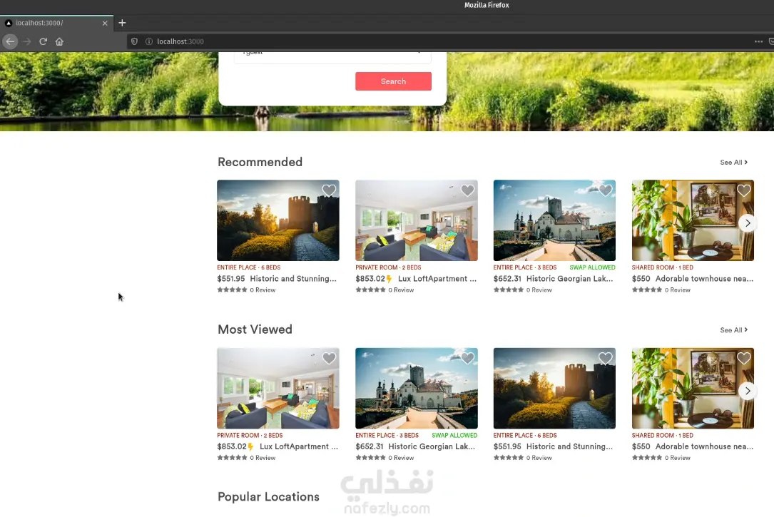Open the page actions three-dots menu
Image resolution: width=774 pixels, height=517 pixels.
[x=758, y=41]
